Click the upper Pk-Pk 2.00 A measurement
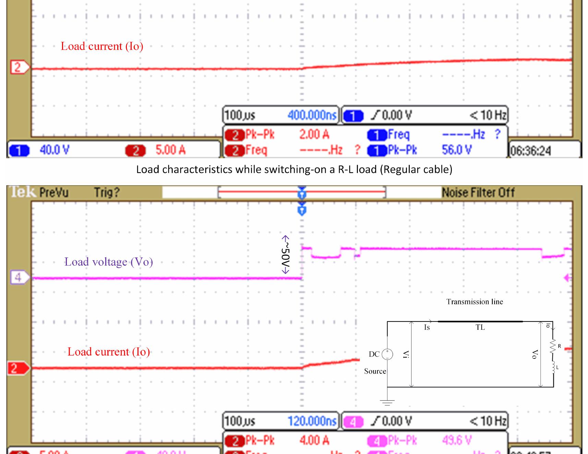The width and height of the screenshot is (588, 454). pyautogui.click(x=277, y=135)
